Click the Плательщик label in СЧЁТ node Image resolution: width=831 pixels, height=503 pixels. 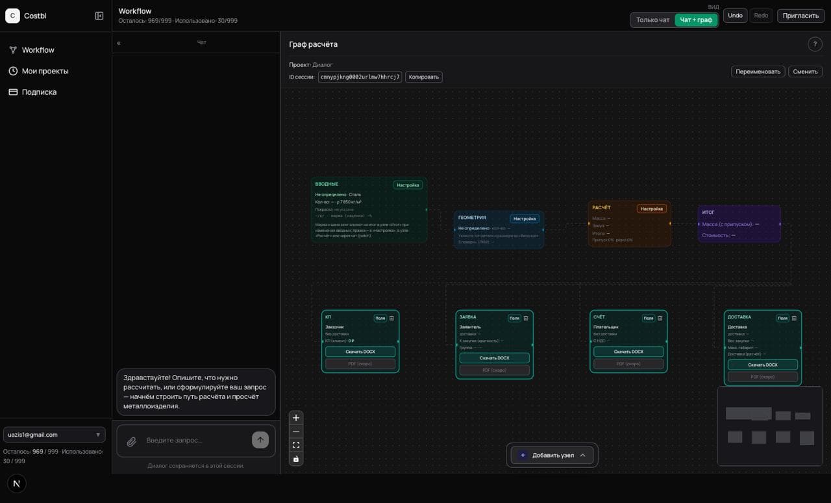[606, 327]
